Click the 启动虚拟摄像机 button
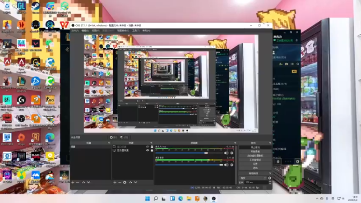361x203 pixels. 255,156
